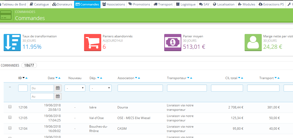This screenshot has height=138, width=293.
Task: Expand the Dép. filter dropdown
Action: (100, 88)
